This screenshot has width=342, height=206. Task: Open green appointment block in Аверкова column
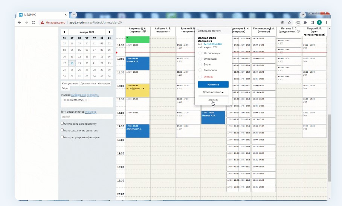point(137,40)
